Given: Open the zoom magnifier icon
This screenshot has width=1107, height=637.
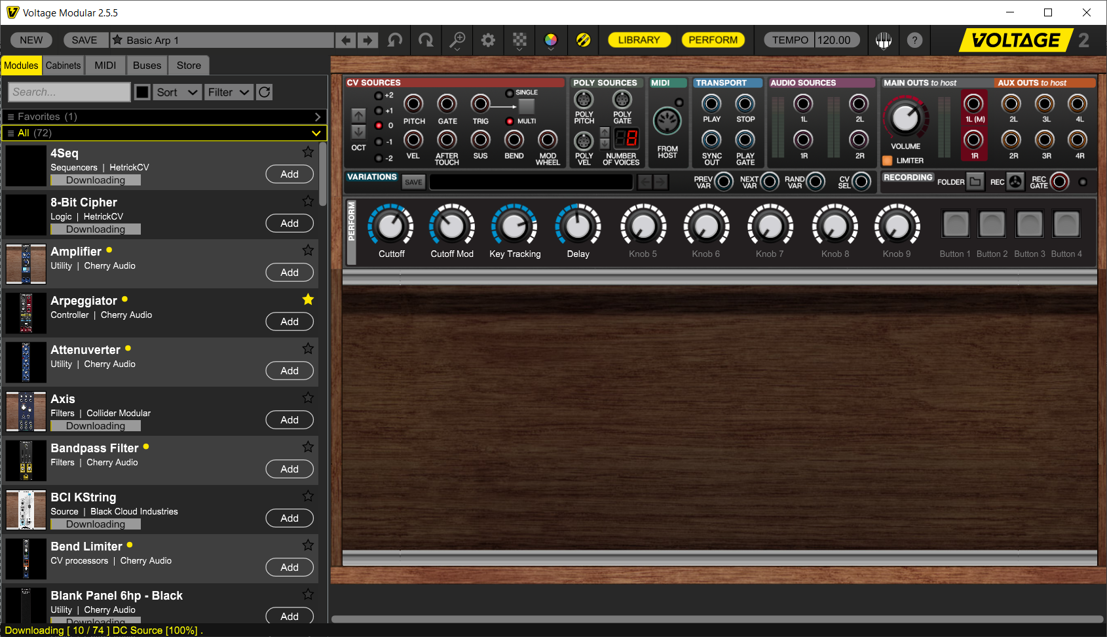Looking at the screenshot, I should [x=457, y=39].
